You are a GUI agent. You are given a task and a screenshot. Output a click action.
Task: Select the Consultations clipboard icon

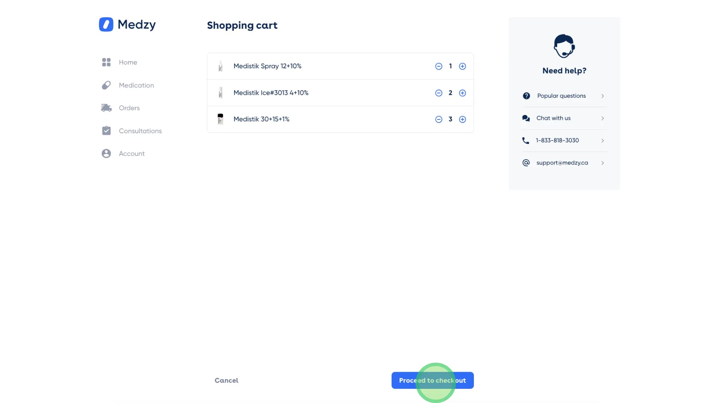tap(106, 131)
